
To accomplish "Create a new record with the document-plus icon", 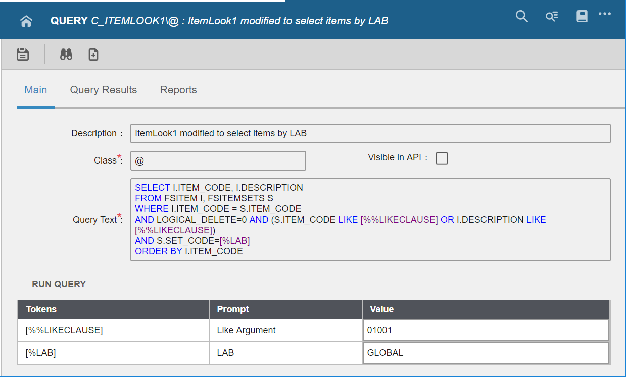I will [x=93, y=55].
